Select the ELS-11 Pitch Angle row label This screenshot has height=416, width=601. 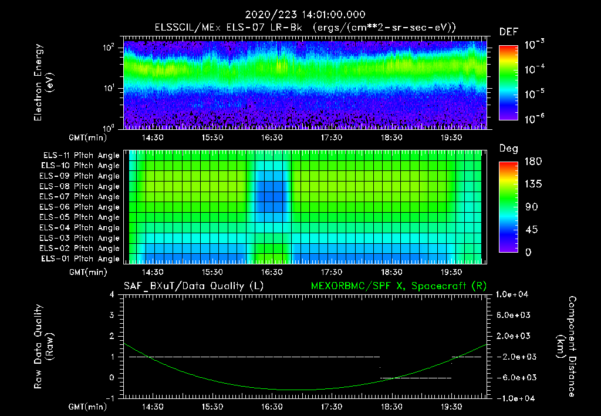tap(81, 156)
